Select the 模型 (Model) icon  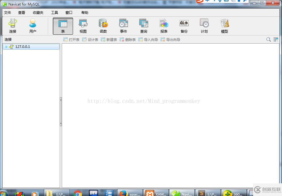[x=224, y=25]
